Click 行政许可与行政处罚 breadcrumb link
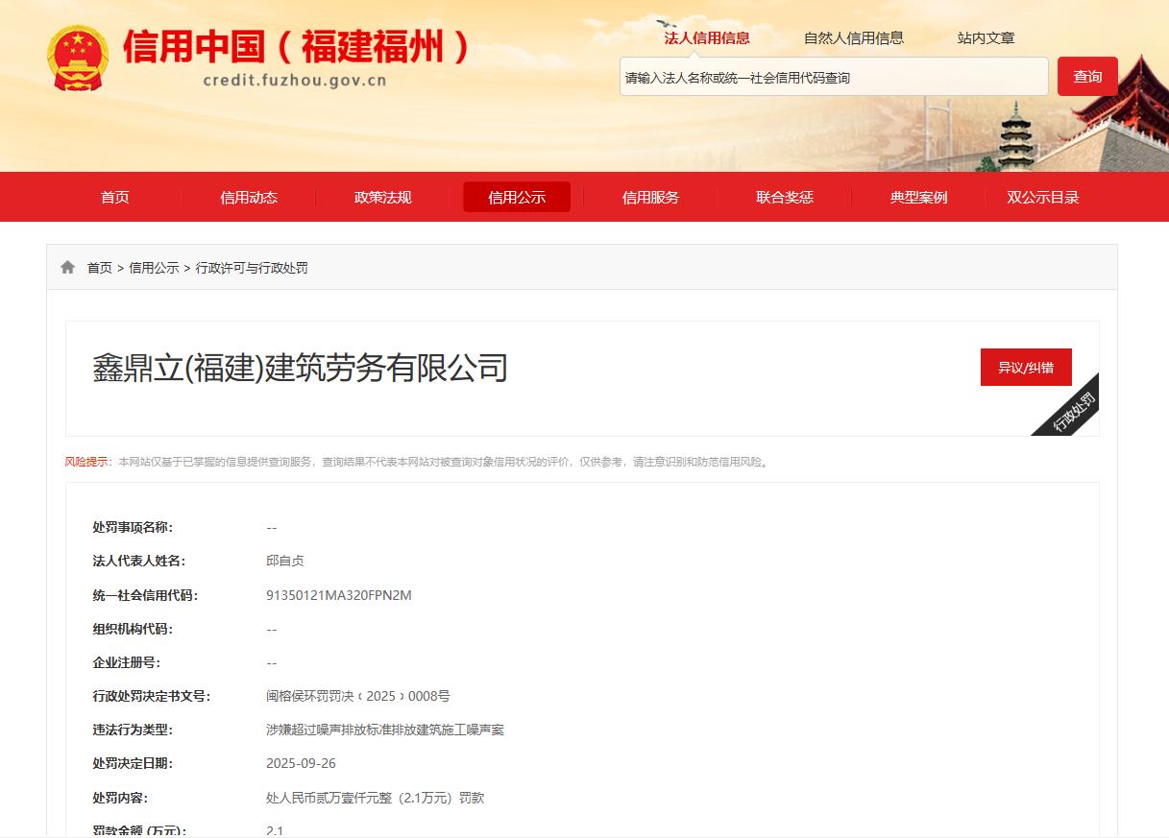Image resolution: width=1169 pixels, height=838 pixels. pos(252,268)
